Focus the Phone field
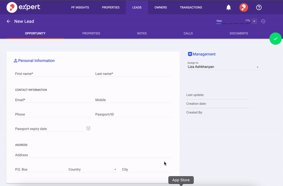 53,114
